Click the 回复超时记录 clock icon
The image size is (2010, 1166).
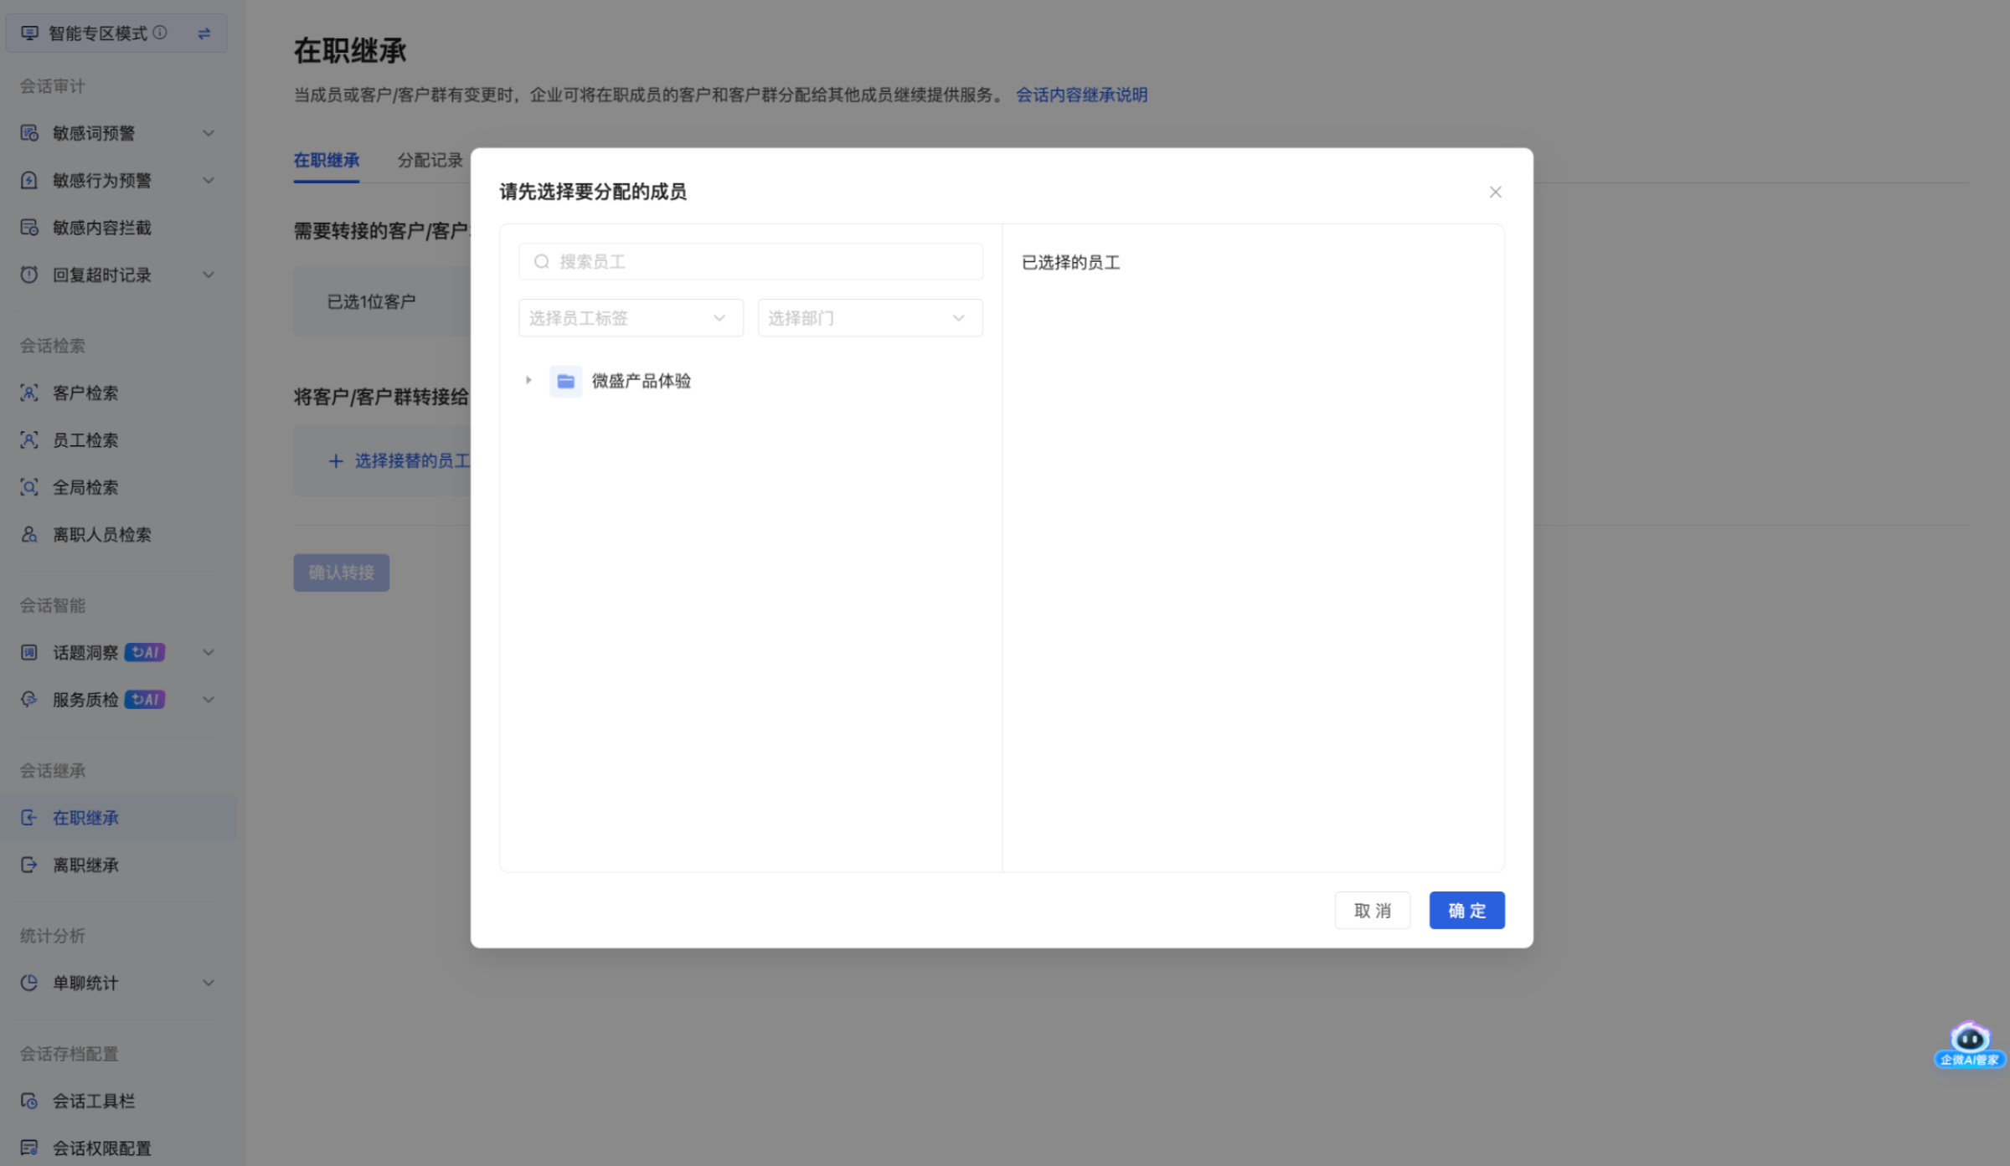tap(29, 275)
